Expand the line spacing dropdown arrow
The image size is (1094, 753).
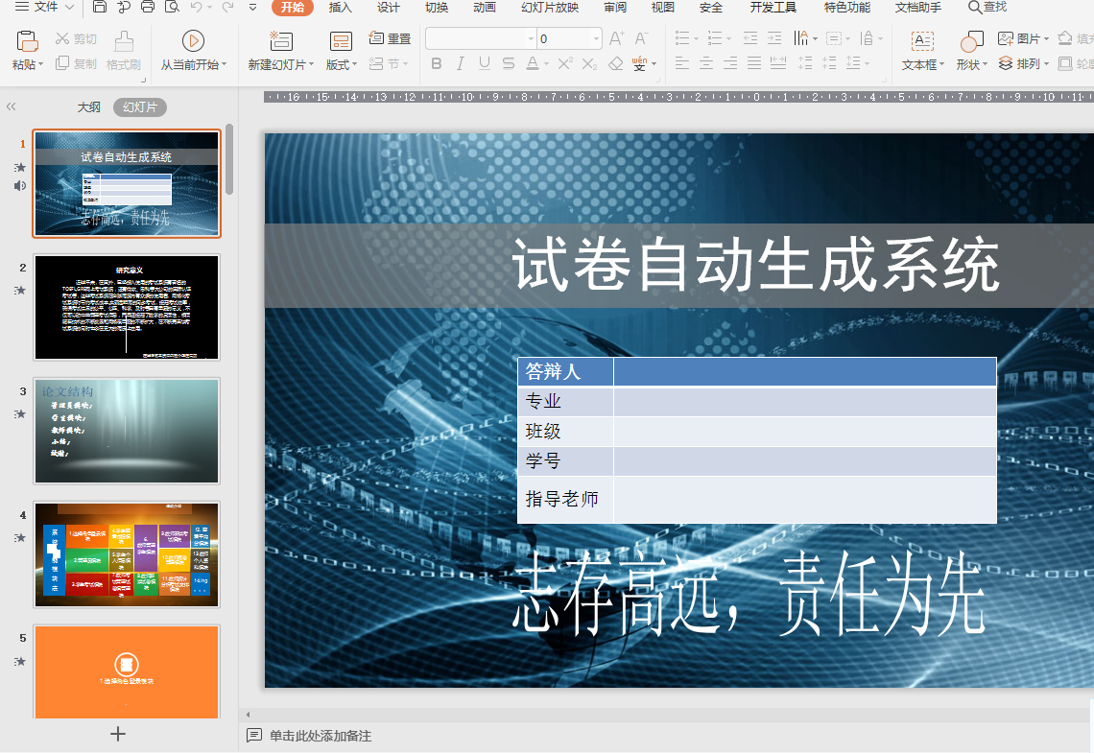tap(868, 64)
